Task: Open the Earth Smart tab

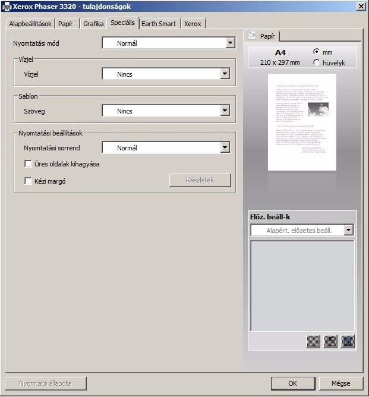Action: (x=159, y=24)
